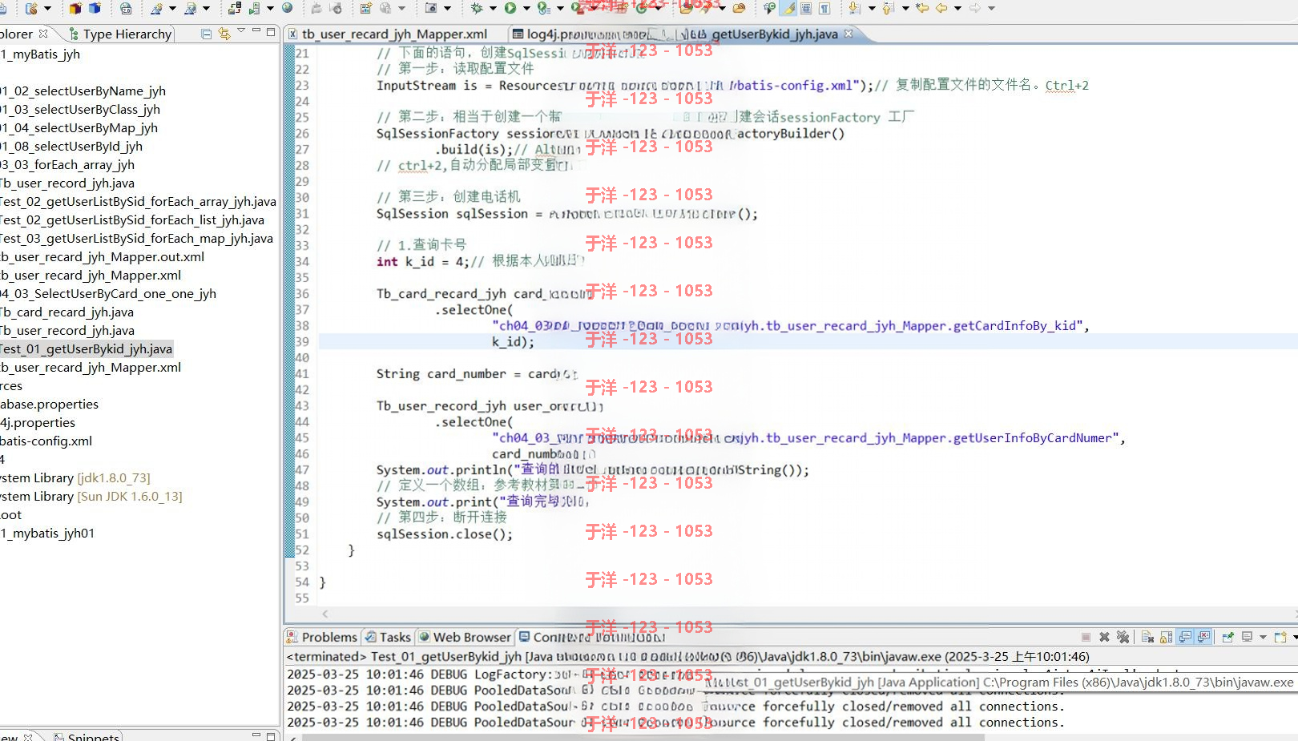Click Remove All Terminated Launches icon
This screenshot has height=741, width=1298.
1123,637
